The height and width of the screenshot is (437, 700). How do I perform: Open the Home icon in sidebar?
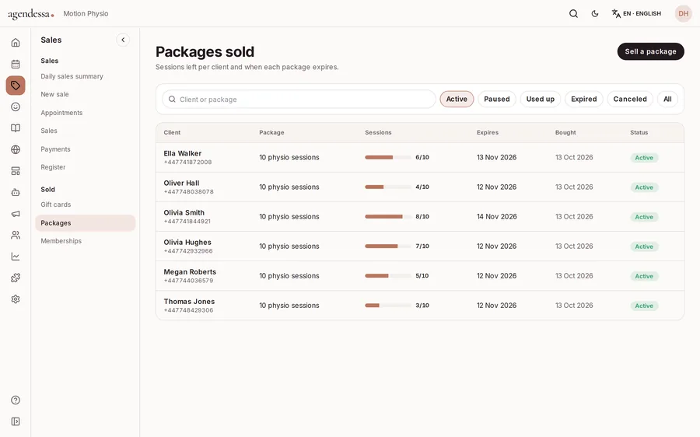(x=16, y=43)
